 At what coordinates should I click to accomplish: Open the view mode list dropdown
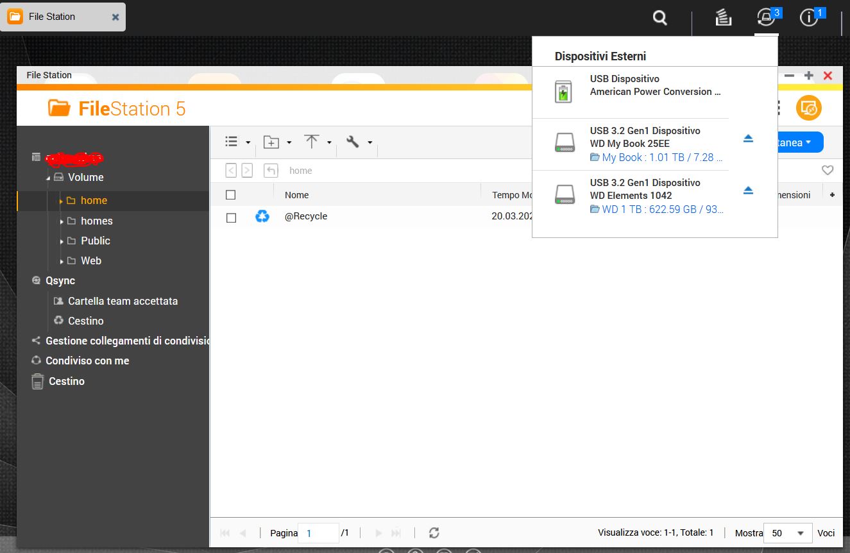(x=237, y=142)
